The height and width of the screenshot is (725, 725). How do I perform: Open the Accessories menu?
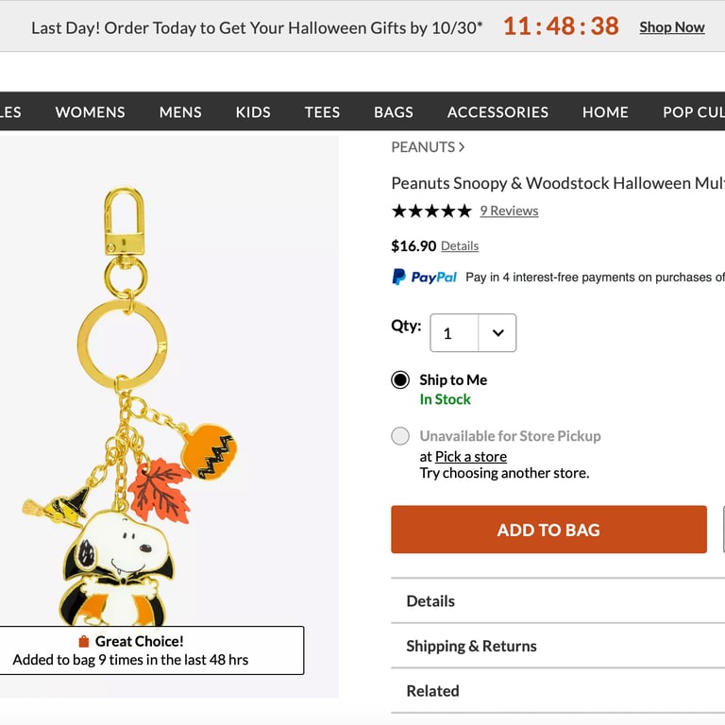coord(497,111)
